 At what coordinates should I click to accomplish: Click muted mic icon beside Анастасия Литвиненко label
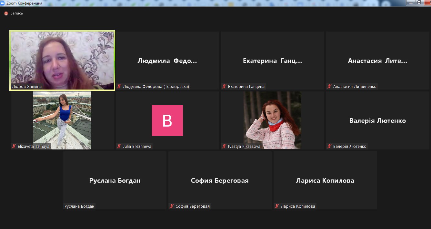pos(329,86)
